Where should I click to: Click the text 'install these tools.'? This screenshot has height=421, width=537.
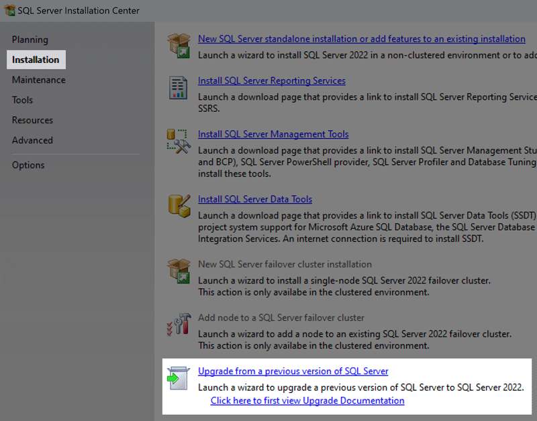(x=234, y=174)
